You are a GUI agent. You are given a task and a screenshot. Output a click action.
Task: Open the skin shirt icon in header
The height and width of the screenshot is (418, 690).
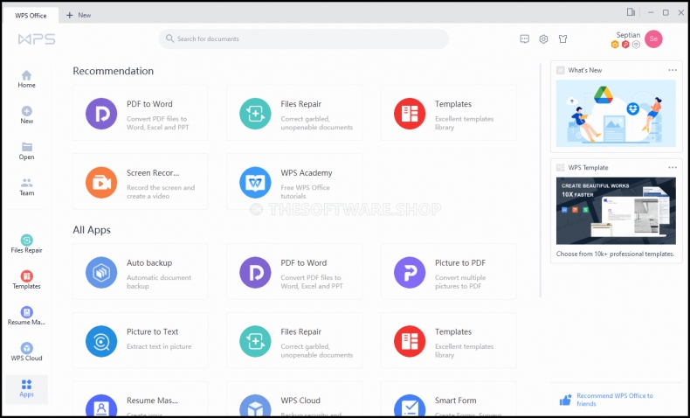562,39
